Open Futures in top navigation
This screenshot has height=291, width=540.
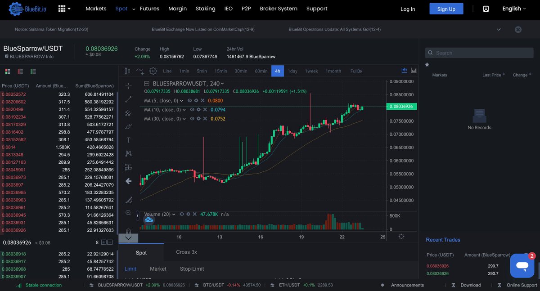coord(149,9)
